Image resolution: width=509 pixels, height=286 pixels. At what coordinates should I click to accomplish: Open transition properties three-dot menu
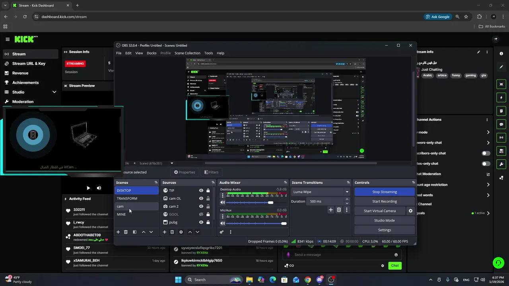coord(347,210)
